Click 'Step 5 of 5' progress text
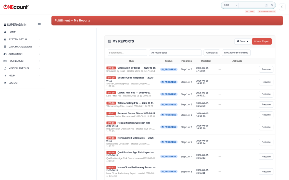This screenshot has height=180, width=289. [x=186, y=171]
